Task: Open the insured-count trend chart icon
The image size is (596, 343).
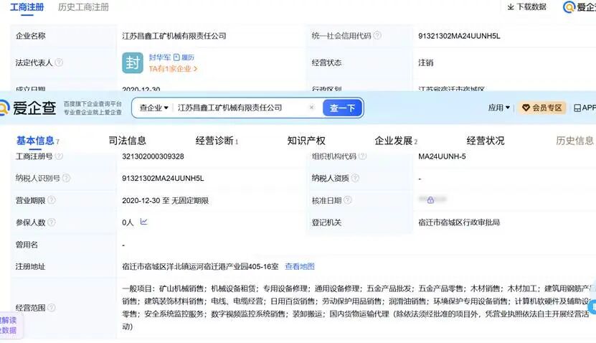Action: point(143,221)
